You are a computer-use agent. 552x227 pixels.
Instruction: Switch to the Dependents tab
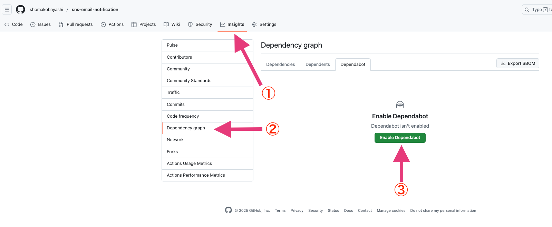pyautogui.click(x=318, y=65)
